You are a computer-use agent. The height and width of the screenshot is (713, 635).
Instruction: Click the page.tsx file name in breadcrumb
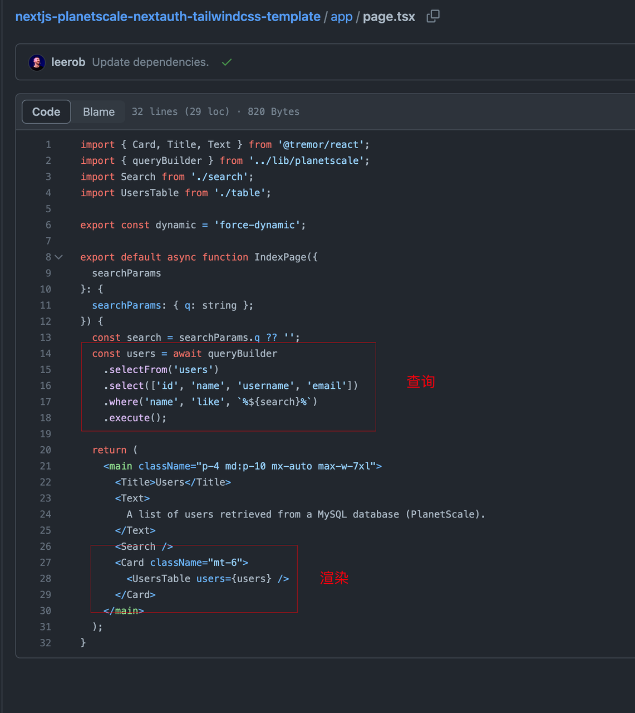(389, 17)
